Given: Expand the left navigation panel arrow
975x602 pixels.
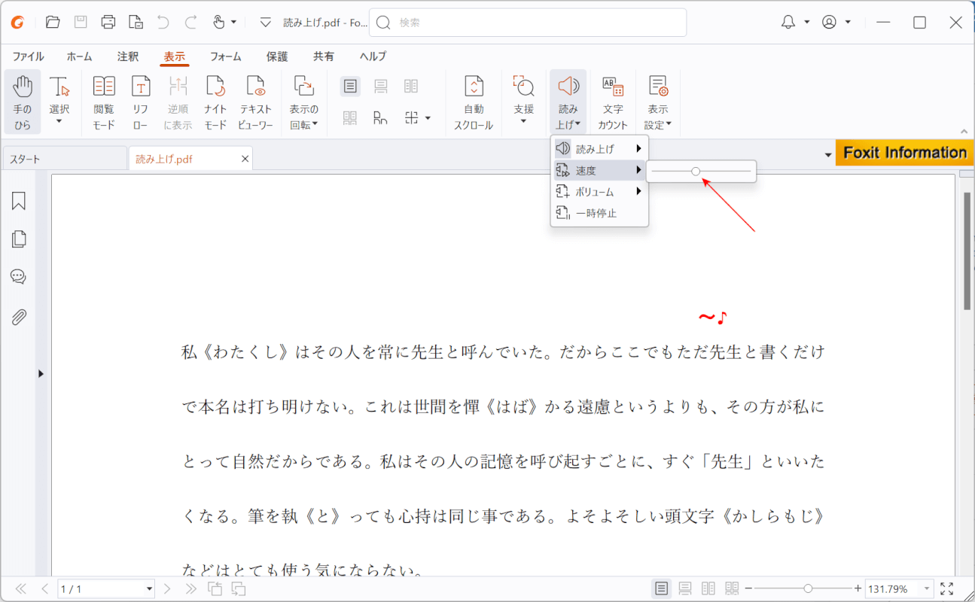Looking at the screenshot, I should click(41, 373).
